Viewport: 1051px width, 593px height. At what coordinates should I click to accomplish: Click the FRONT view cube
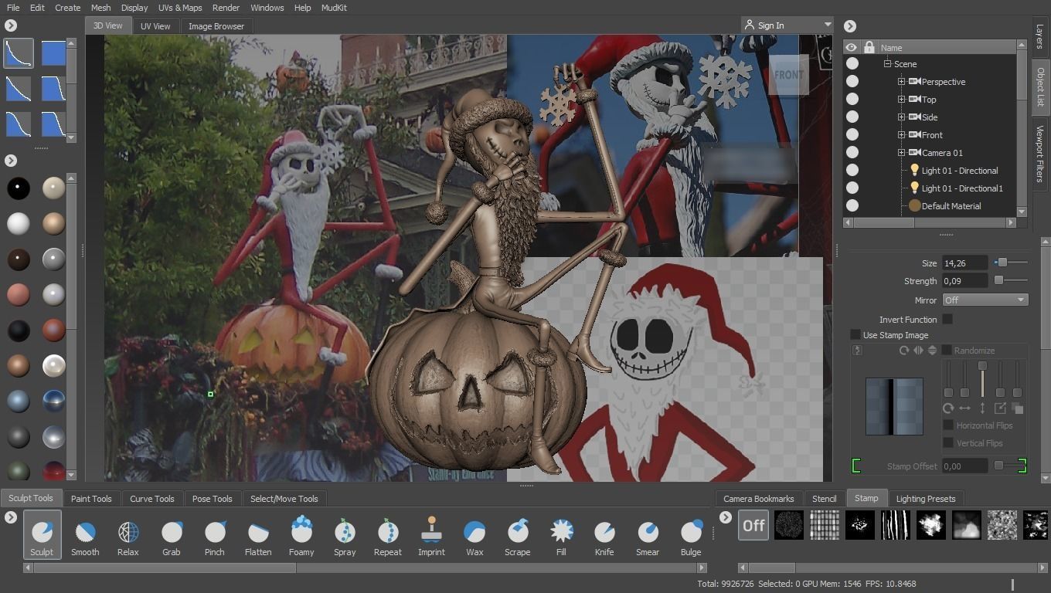pos(788,75)
